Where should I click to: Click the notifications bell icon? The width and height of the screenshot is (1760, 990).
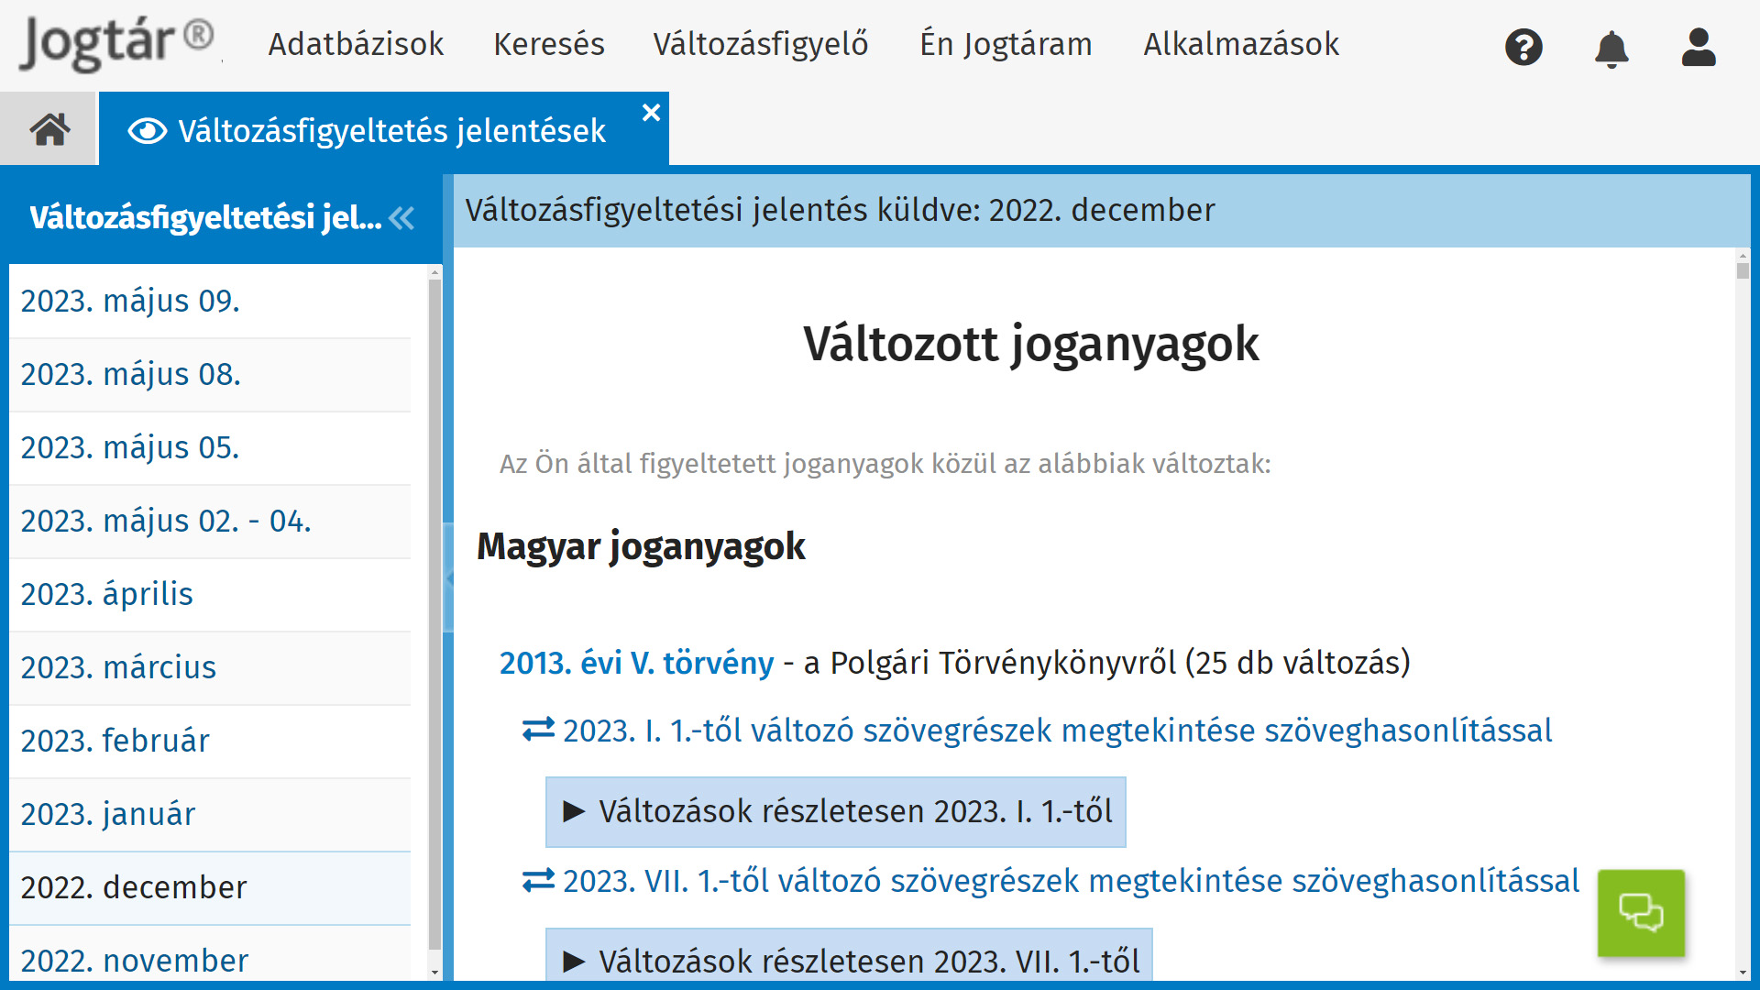1611,49
